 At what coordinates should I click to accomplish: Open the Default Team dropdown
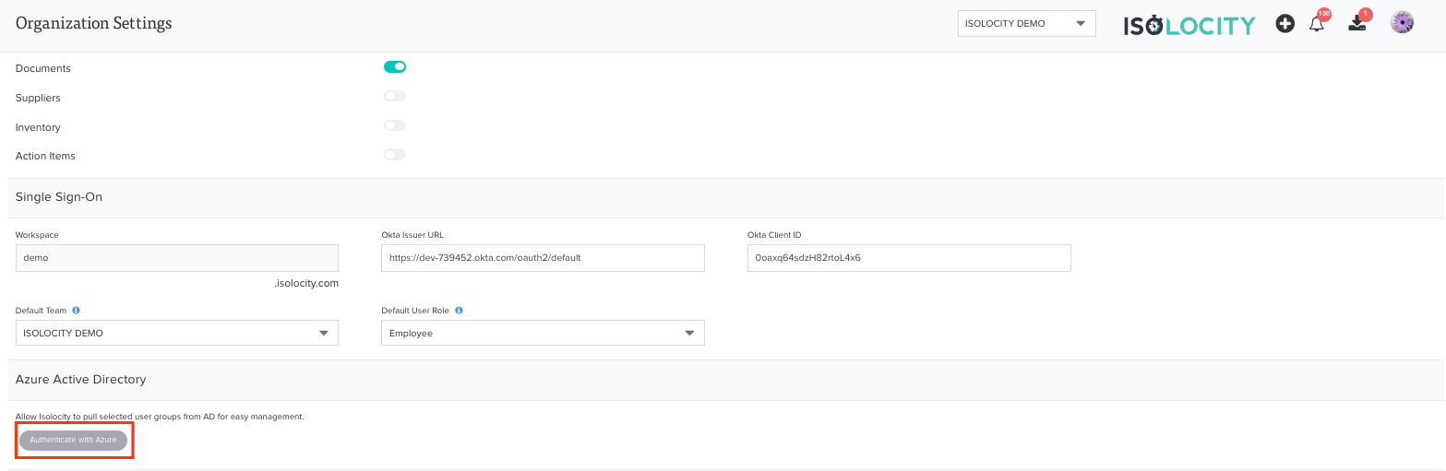(x=177, y=333)
